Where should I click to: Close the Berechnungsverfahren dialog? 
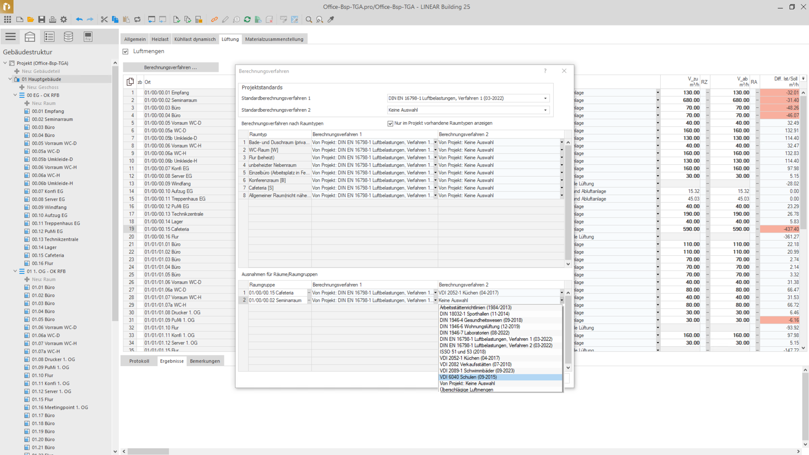click(x=564, y=71)
